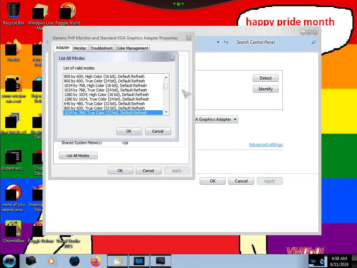Click the Identify button

coord(265,89)
